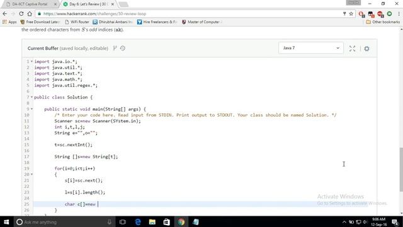The image size is (403, 227).
Task: Open the Windows Start menu
Action: tap(6, 222)
